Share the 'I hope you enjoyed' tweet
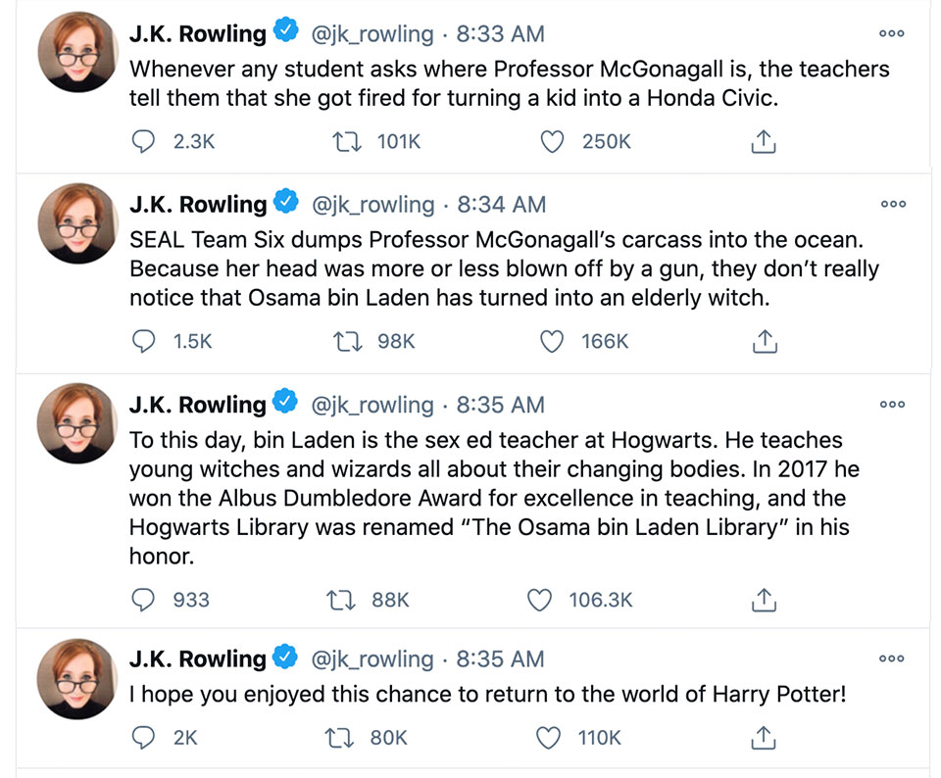Image resolution: width=941 pixels, height=778 pixels. coord(763,737)
